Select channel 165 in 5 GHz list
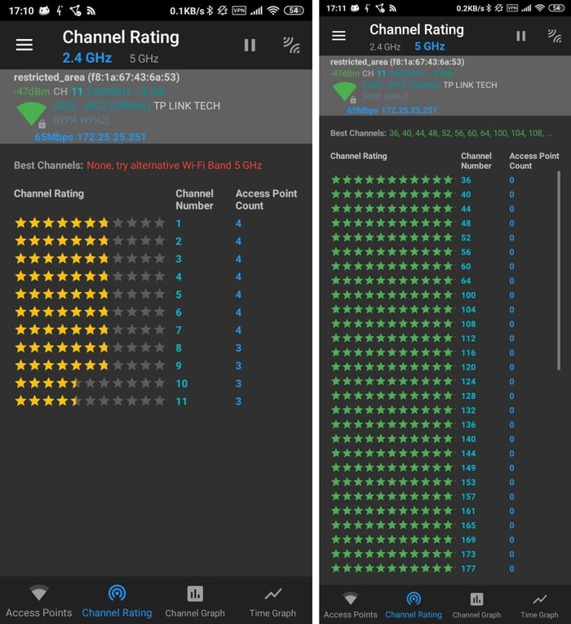This screenshot has height=624, width=571. pyautogui.click(x=468, y=525)
